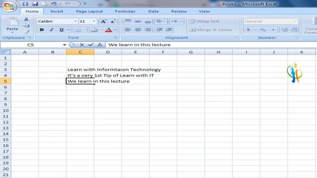The width and height of the screenshot is (317, 178).
Task: Undo the last action
Action: [53, 4]
